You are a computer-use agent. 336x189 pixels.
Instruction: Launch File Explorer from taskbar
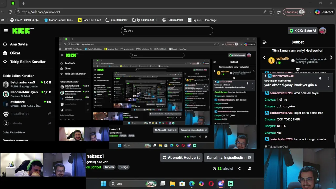172,184
